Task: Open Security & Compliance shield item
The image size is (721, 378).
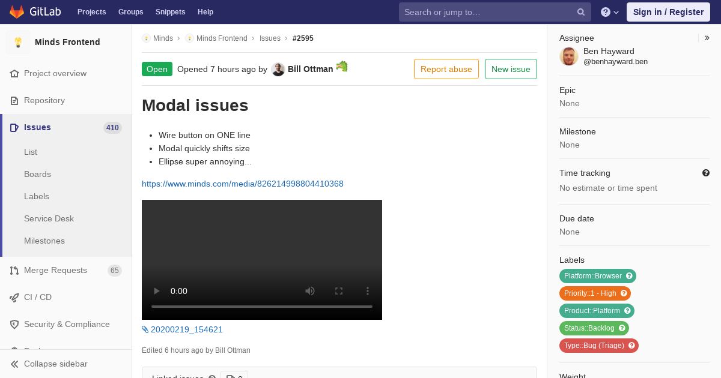Action: point(65,325)
